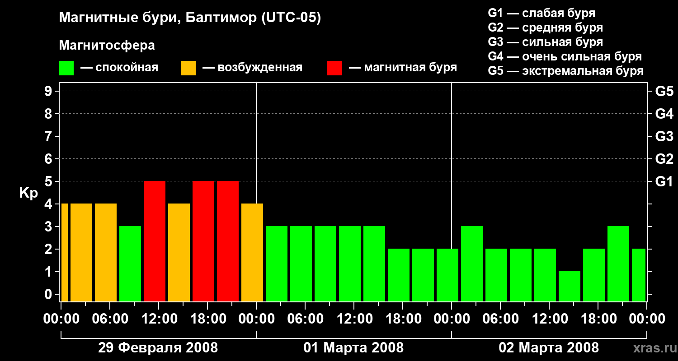Click the G5 label on the right axis
This screenshot has width=678, height=361.
coord(664,91)
